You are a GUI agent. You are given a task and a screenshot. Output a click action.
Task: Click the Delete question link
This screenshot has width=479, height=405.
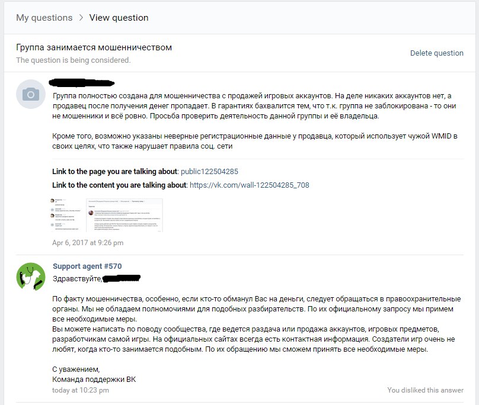[x=436, y=53]
